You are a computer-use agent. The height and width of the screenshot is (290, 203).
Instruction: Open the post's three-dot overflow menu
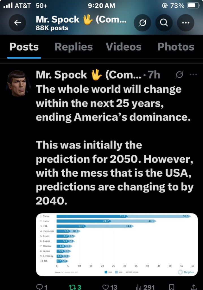[x=193, y=75]
